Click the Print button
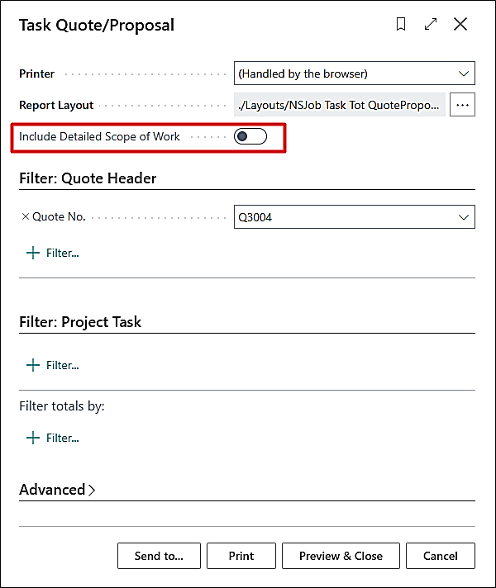The height and width of the screenshot is (588, 496). (241, 556)
